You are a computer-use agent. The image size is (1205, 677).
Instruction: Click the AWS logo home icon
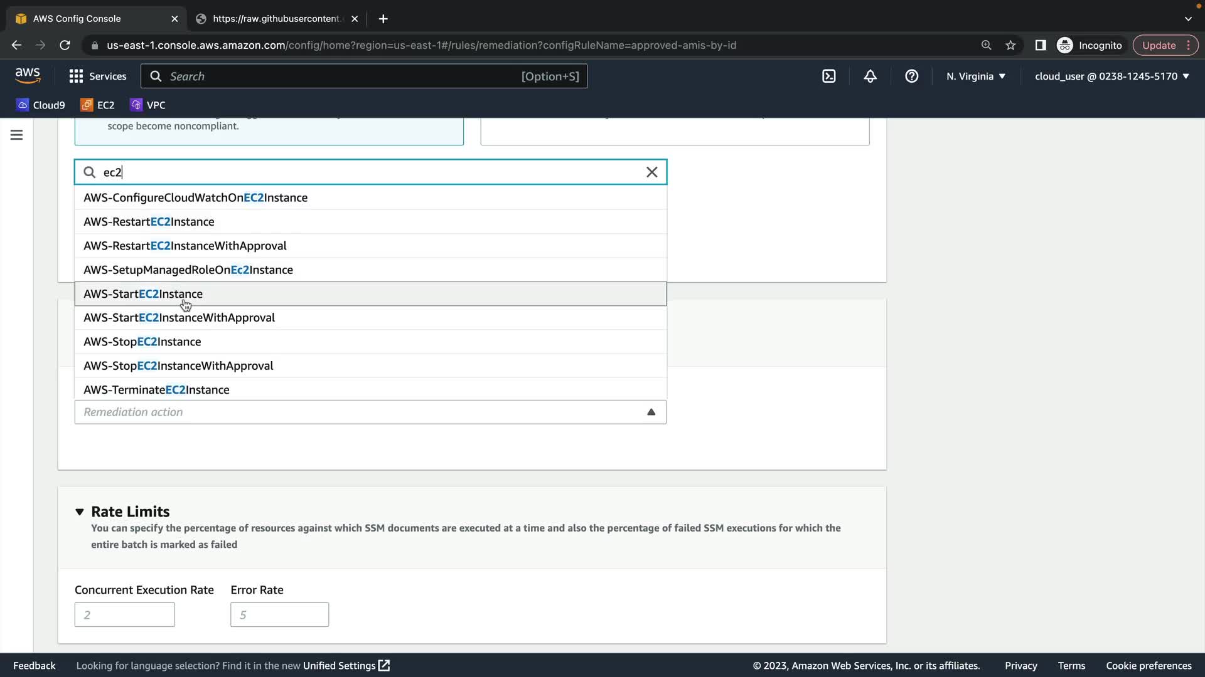(28, 76)
